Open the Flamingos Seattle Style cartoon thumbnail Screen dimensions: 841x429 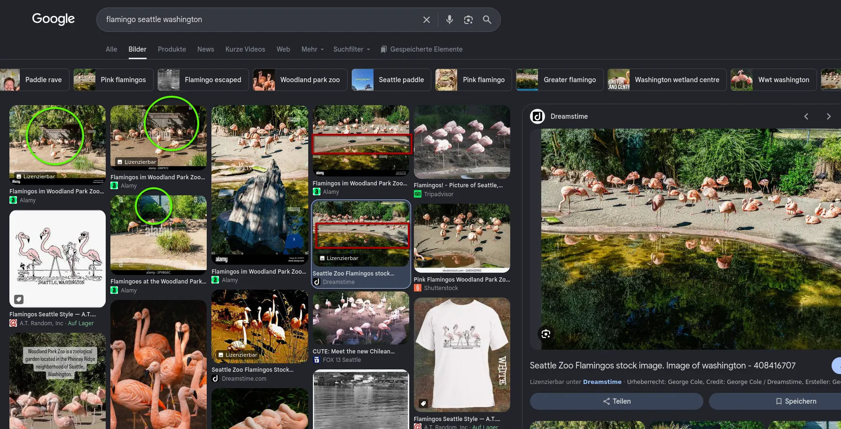tap(57, 259)
